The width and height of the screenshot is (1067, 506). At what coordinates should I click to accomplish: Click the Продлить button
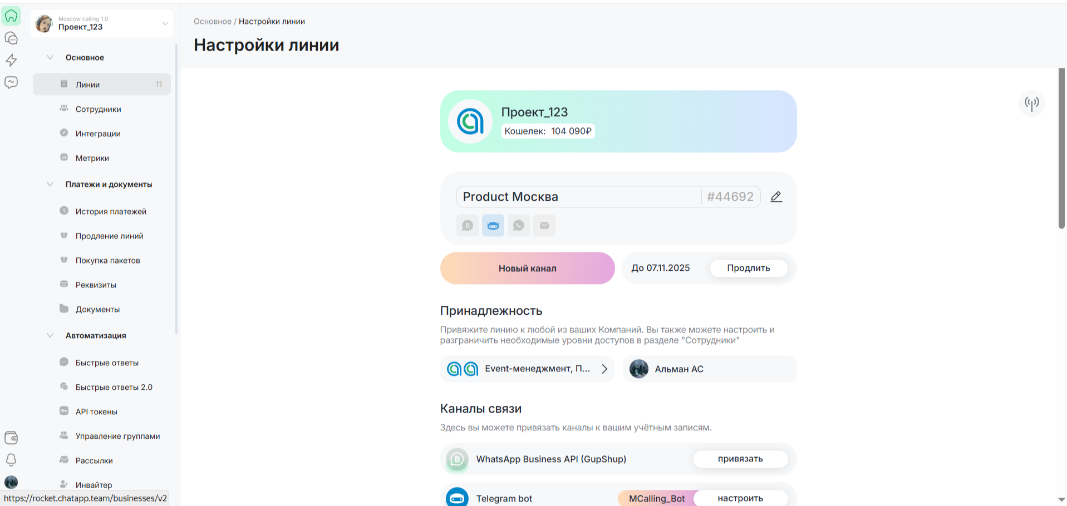(x=748, y=268)
